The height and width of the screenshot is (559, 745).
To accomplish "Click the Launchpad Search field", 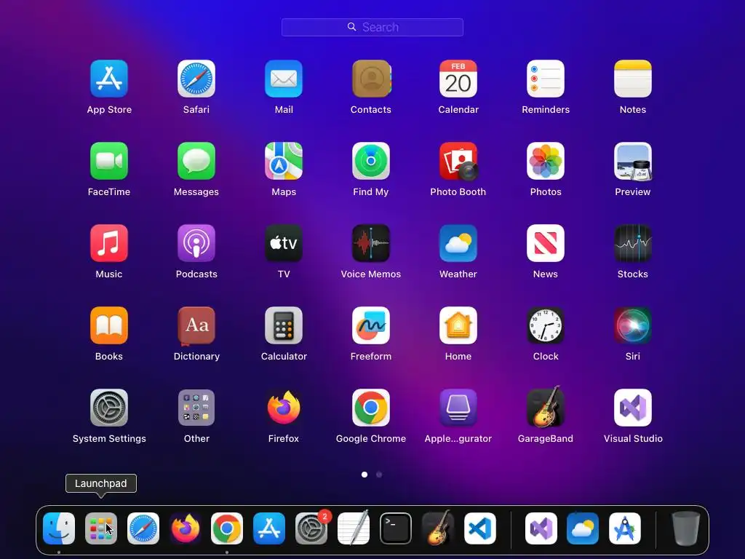I will tap(372, 27).
